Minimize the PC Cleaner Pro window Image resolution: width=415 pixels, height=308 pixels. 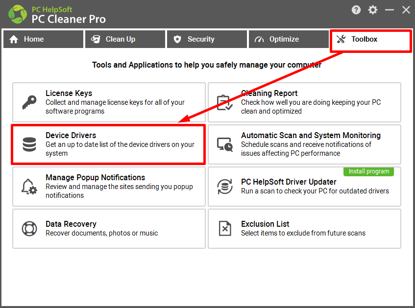pyautogui.click(x=390, y=10)
